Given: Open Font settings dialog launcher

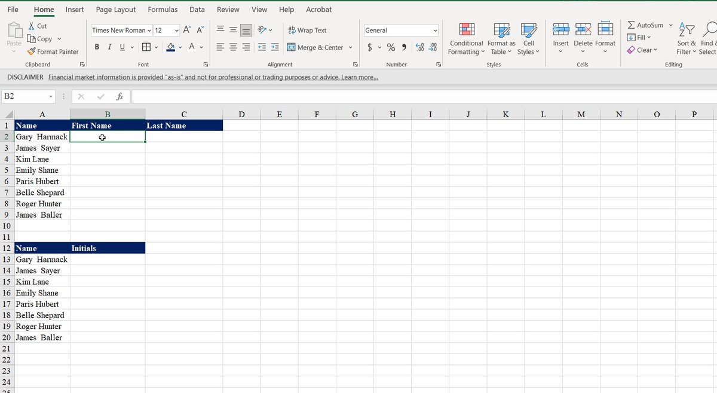Looking at the screenshot, I should click(x=205, y=64).
